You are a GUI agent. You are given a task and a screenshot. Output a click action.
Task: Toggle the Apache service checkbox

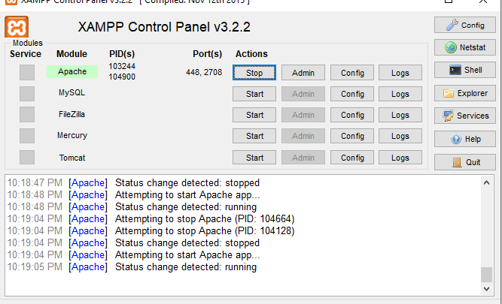coord(27,72)
